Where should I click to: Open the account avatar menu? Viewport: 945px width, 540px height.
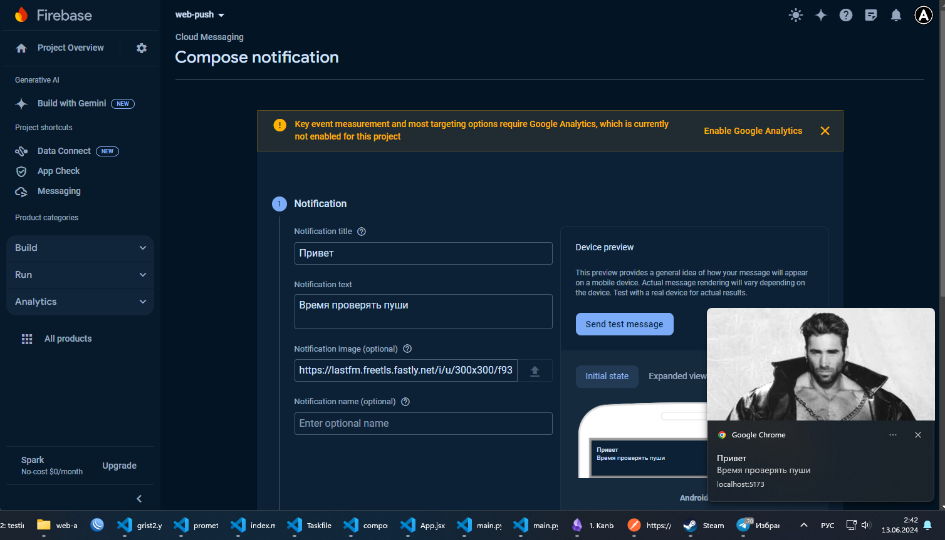click(924, 15)
